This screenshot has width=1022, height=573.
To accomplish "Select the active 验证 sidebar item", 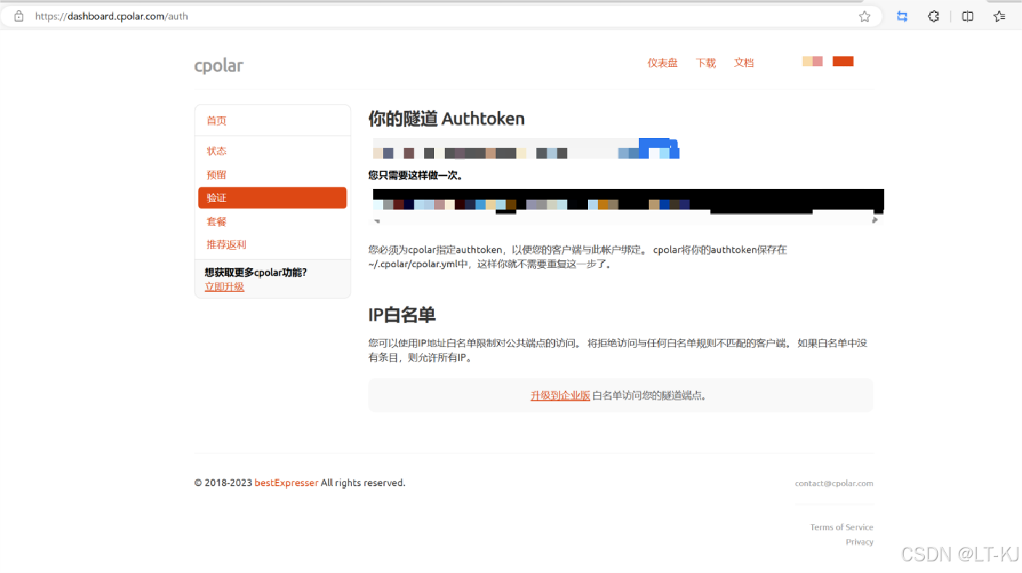I will tap(272, 198).
